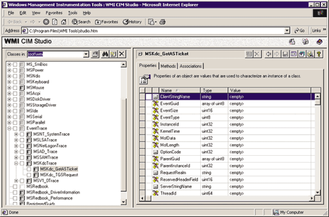Image resolution: width=329 pixels, height=217 pixels.
Task: Expand the MSNetLogonTrace tree node
Action: click(16, 146)
